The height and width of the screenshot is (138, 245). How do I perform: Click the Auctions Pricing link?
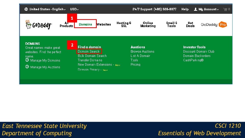(136, 64)
